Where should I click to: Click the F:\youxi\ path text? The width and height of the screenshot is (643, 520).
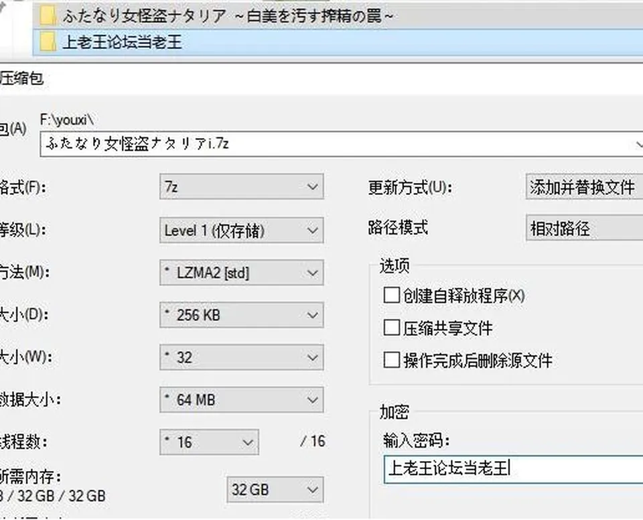[67, 120]
